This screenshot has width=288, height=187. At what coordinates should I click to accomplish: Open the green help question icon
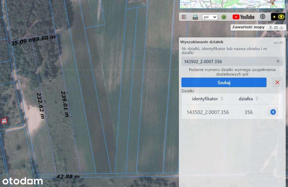click(x=224, y=17)
